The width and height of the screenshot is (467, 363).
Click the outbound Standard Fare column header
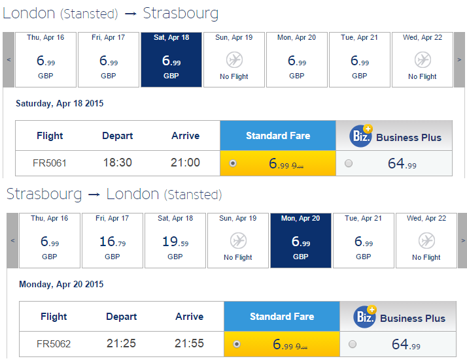pyautogui.click(x=278, y=136)
